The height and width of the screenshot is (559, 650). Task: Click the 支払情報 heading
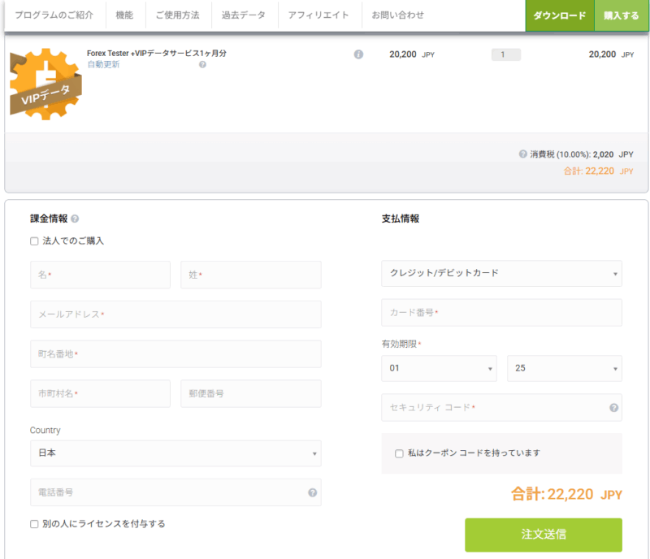[x=401, y=219]
